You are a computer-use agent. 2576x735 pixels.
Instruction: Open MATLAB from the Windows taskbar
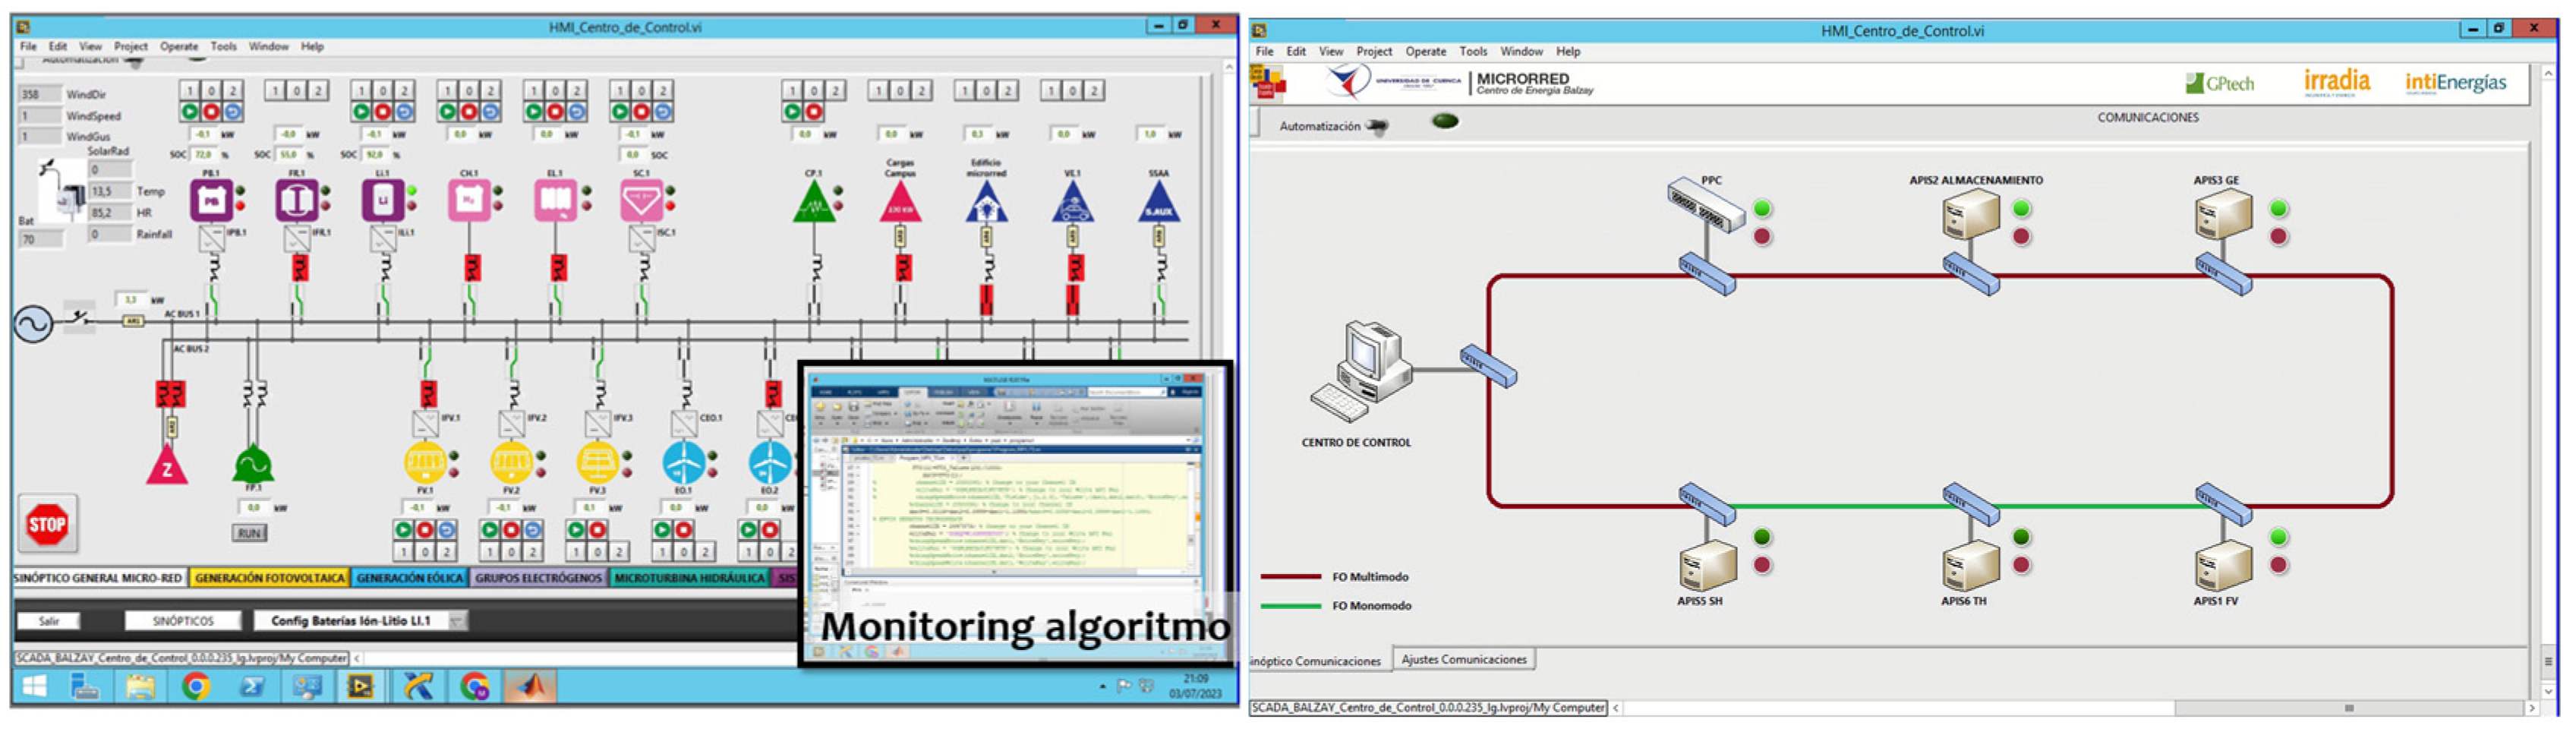530,686
